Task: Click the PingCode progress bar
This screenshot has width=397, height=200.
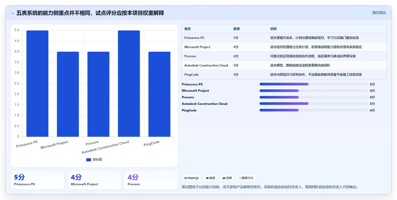Action: pos(313,110)
